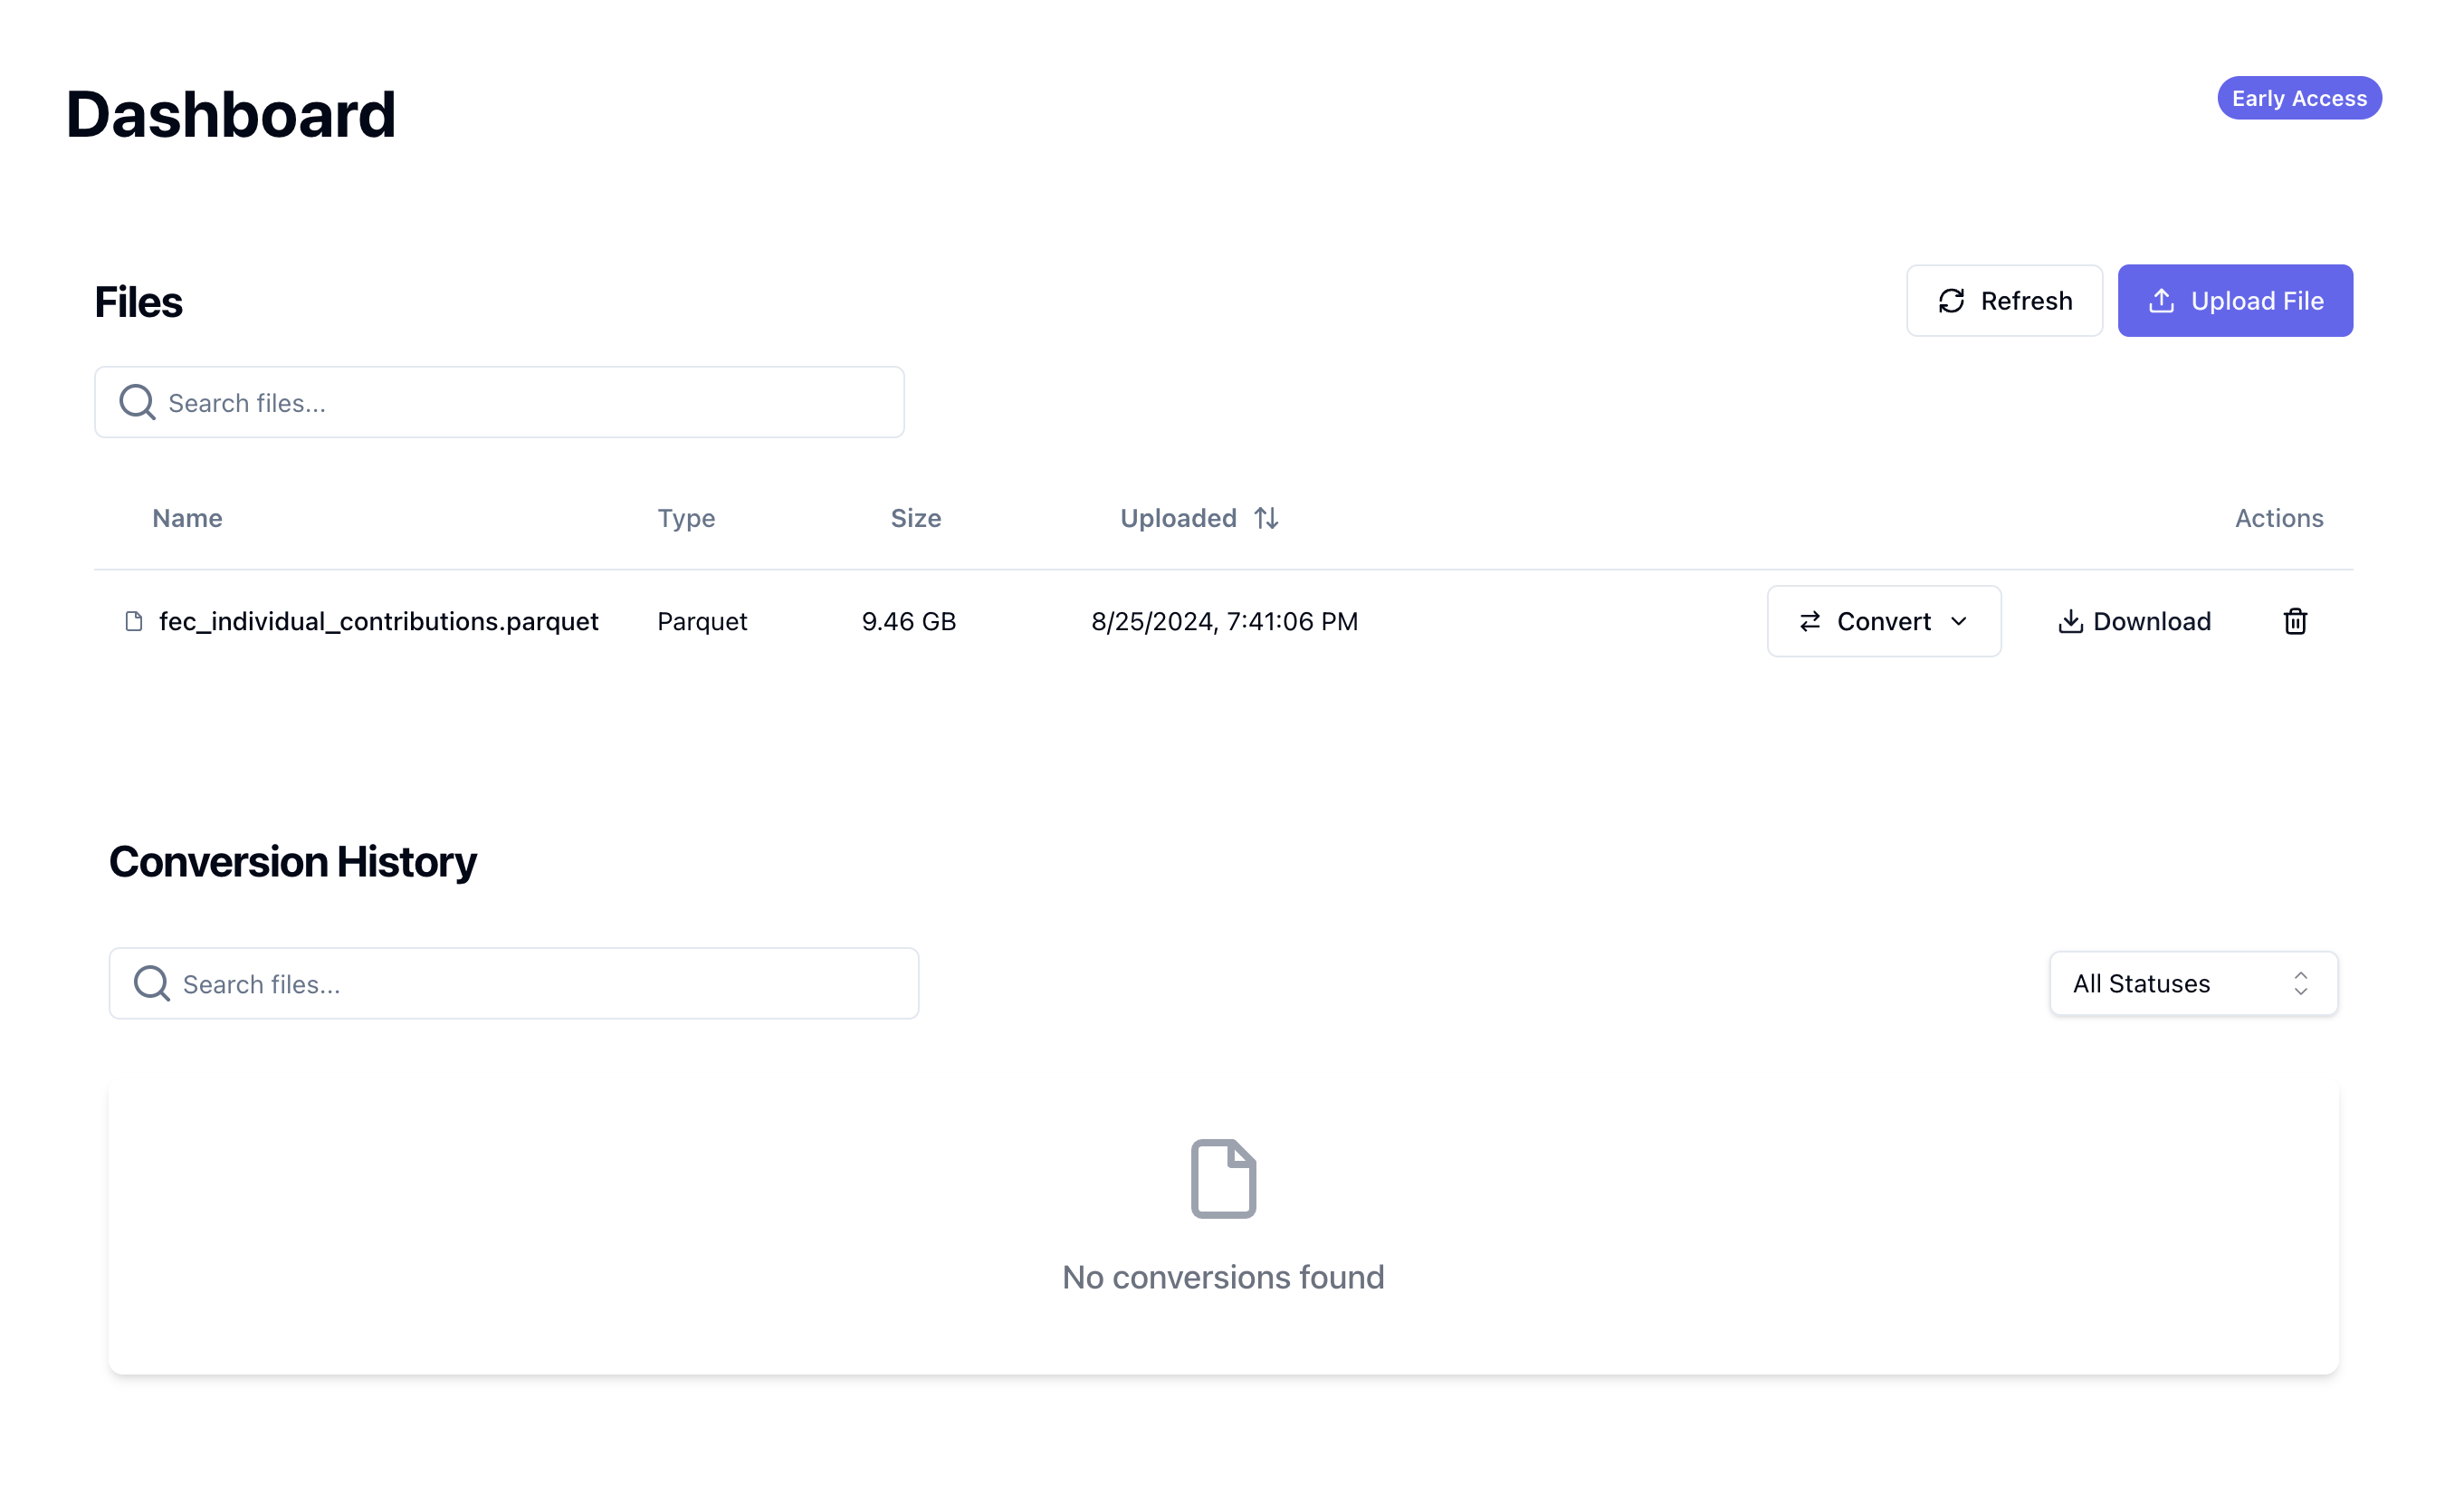The image size is (2464, 1485).
Task: Click the Size column header
Action: (x=915, y=518)
